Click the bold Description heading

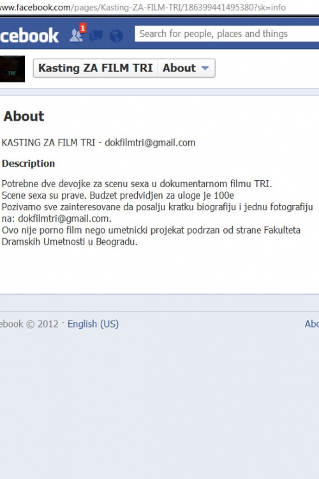pos(28,163)
